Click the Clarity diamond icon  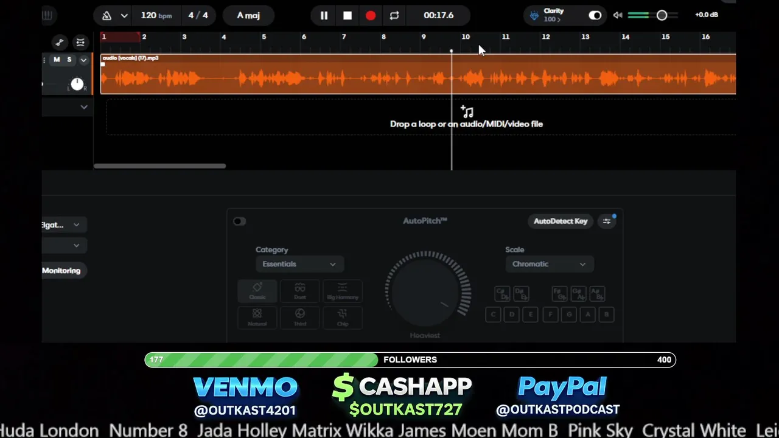pos(534,16)
